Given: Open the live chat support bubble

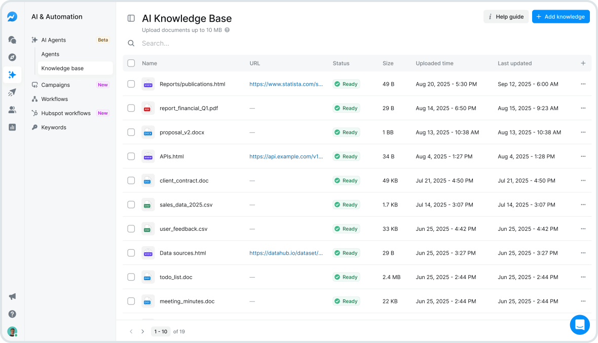Looking at the screenshot, I should tap(580, 325).
